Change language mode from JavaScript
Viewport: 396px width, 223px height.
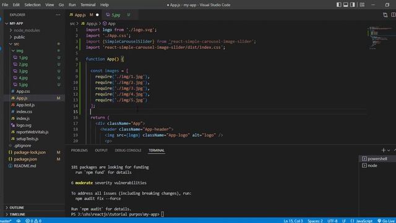[x=364, y=221]
